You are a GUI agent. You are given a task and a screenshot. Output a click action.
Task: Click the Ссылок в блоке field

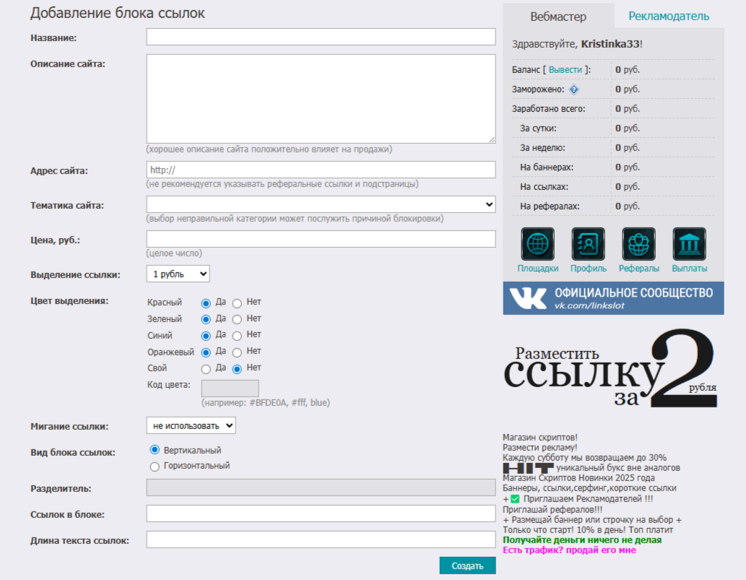[x=321, y=514]
